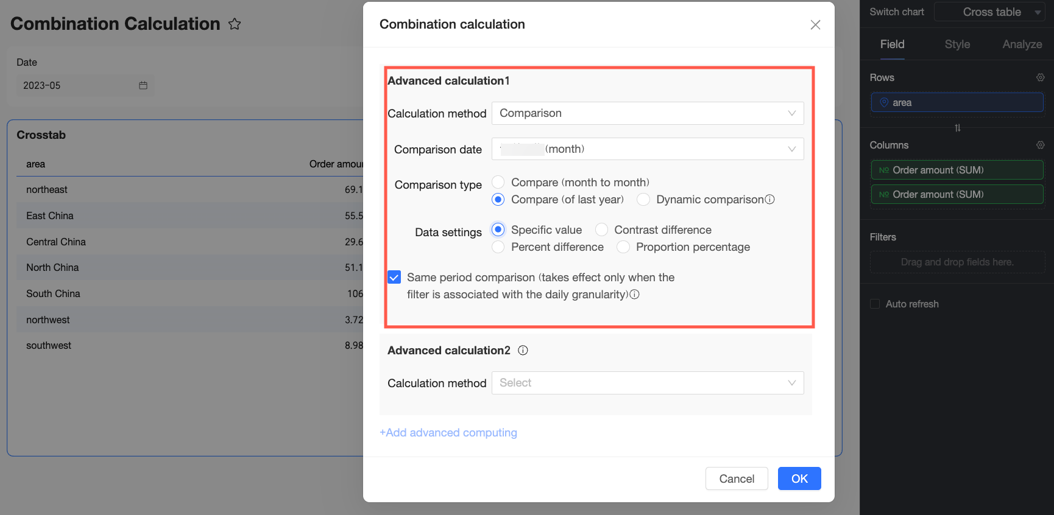
Task: Click the southwest row label
Action: pos(49,346)
